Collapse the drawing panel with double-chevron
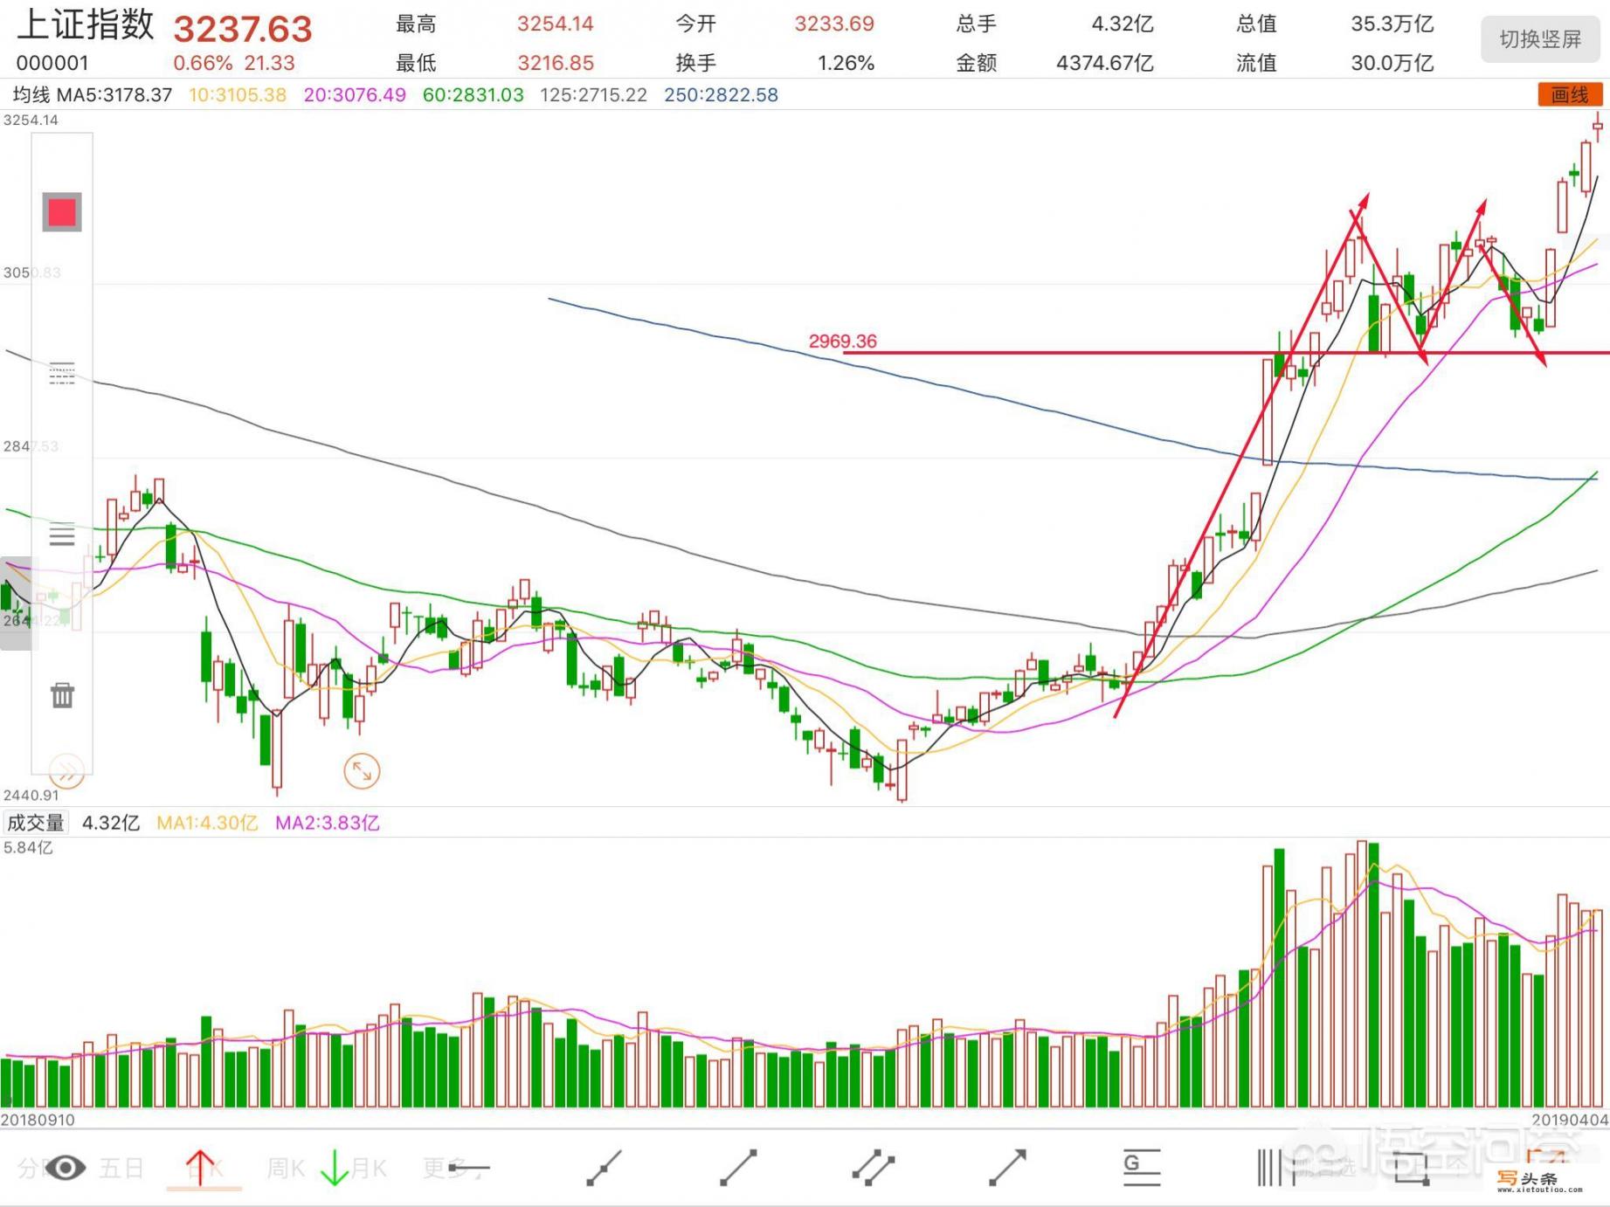This screenshot has height=1207, width=1610. pos(66,772)
